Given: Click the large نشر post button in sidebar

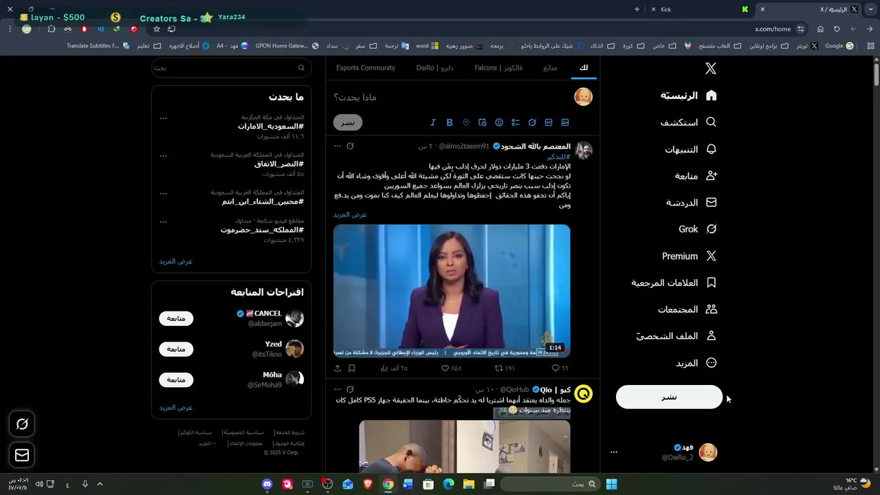Looking at the screenshot, I should click(669, 397).
